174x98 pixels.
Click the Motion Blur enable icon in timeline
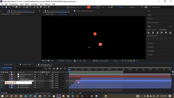(x=61, y=69)
